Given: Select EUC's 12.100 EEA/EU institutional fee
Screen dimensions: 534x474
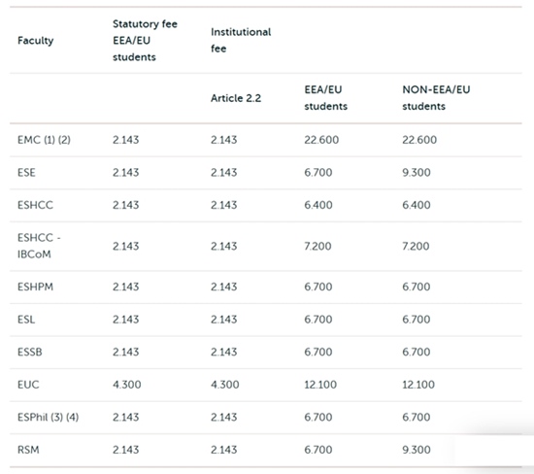Looking at the screenshot, I should [x=320, y=385].
